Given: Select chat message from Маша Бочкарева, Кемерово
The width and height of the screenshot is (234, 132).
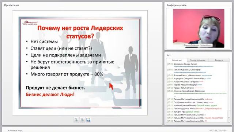Looking at the screenshot, I should (x=185, y=82).
